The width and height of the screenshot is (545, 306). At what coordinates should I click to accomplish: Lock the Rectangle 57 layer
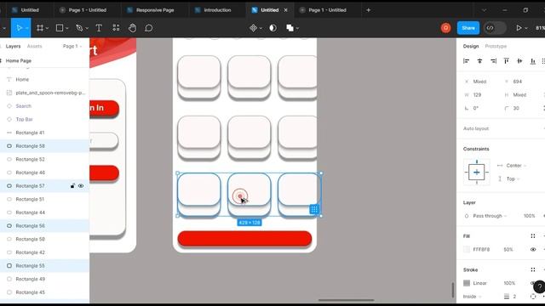[x=72, y=186]
